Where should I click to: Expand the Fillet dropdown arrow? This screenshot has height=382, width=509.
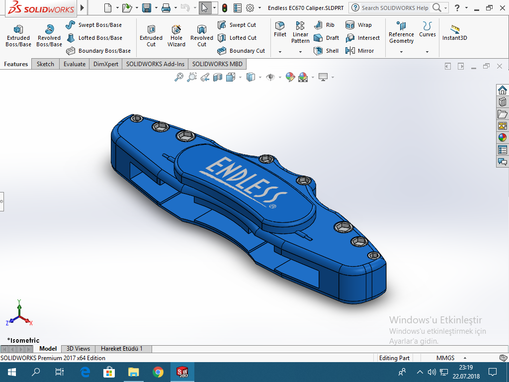pyautogui.click(x=280, y=52)
